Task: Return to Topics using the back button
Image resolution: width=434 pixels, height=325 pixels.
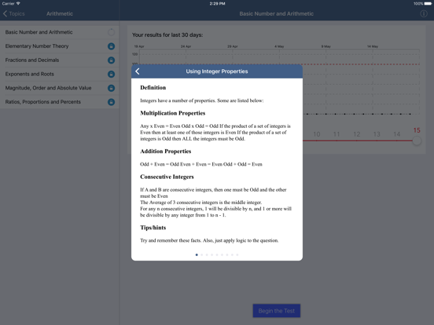Action: pos(14,13)
